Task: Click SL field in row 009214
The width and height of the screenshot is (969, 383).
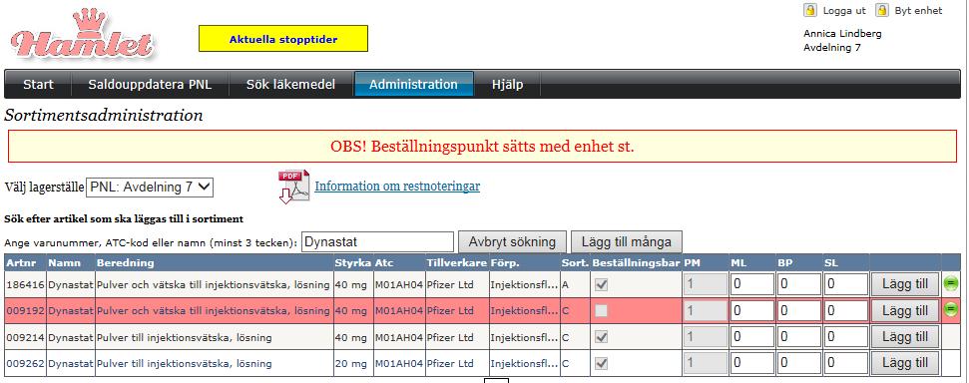Action: (x=846, y=337)
